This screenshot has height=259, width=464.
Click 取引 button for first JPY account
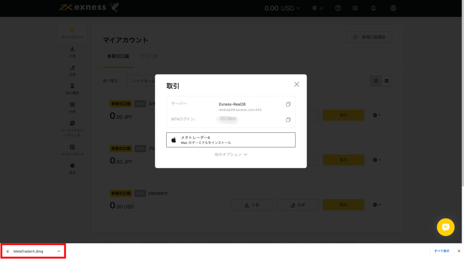click(x=343, y=115)
